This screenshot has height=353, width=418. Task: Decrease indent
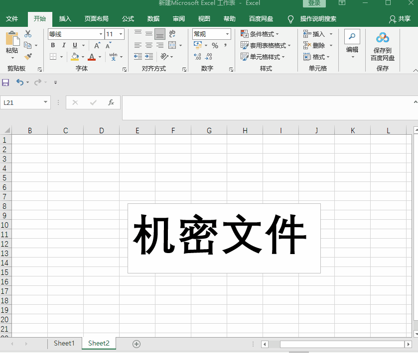point(138,56)
